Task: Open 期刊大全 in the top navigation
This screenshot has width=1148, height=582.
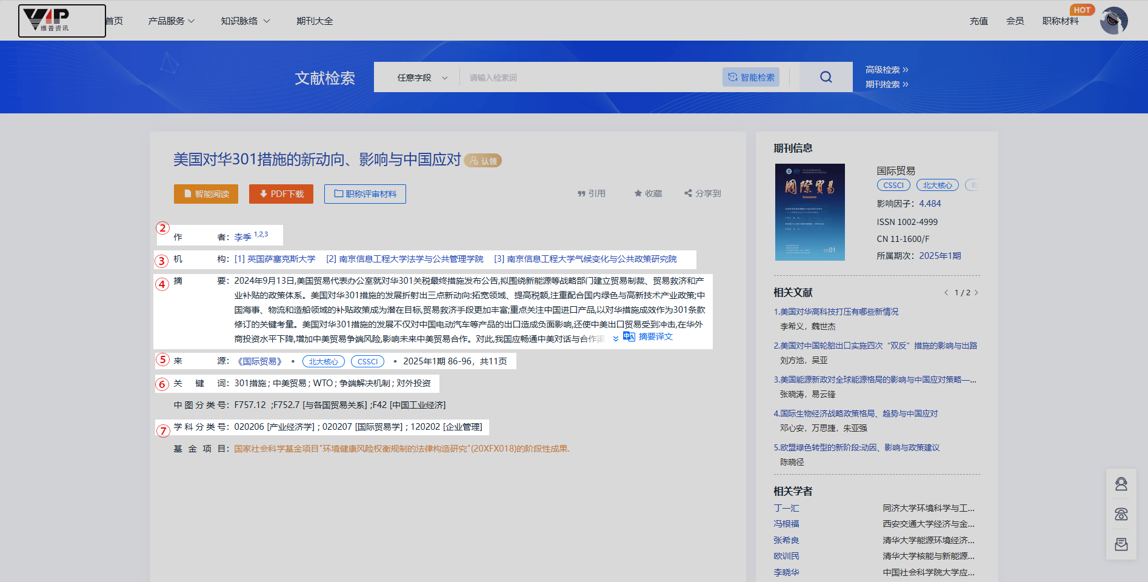Action: click(315, 21)
